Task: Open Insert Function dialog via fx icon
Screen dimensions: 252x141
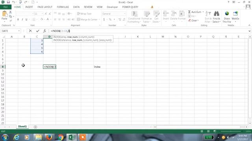Action: point(44,31)
